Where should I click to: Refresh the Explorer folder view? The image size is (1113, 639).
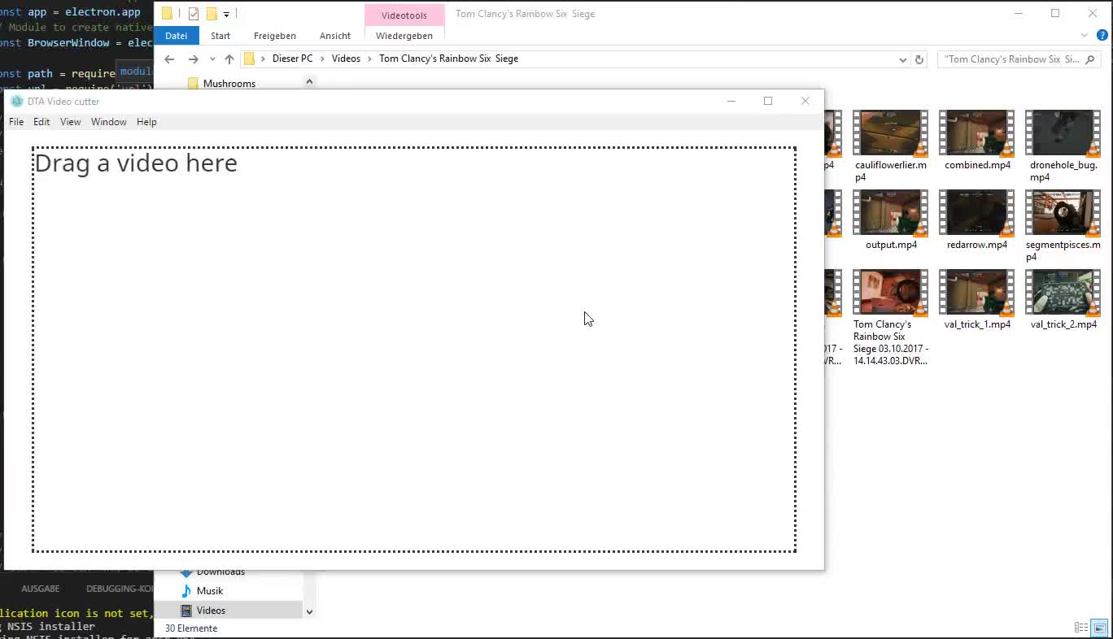point(919,59)
